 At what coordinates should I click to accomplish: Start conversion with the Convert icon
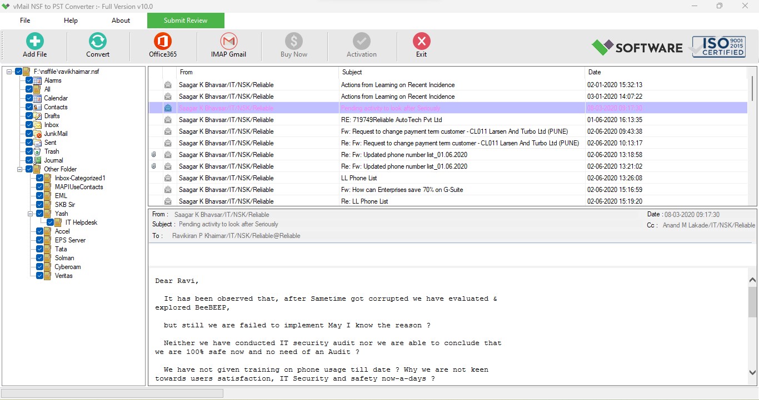pos(98,41)
